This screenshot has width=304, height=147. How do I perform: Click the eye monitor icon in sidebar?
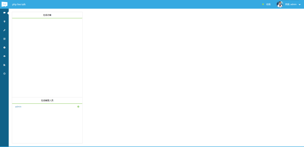click(x=4, y=56)
